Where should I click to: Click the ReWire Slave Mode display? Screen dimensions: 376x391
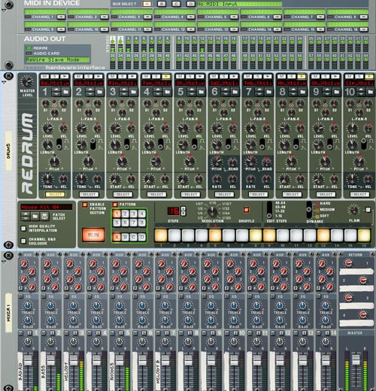pos(57,59)
